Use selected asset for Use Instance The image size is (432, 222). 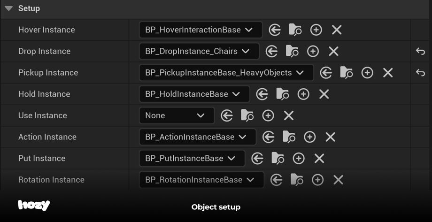coord(227,115)
